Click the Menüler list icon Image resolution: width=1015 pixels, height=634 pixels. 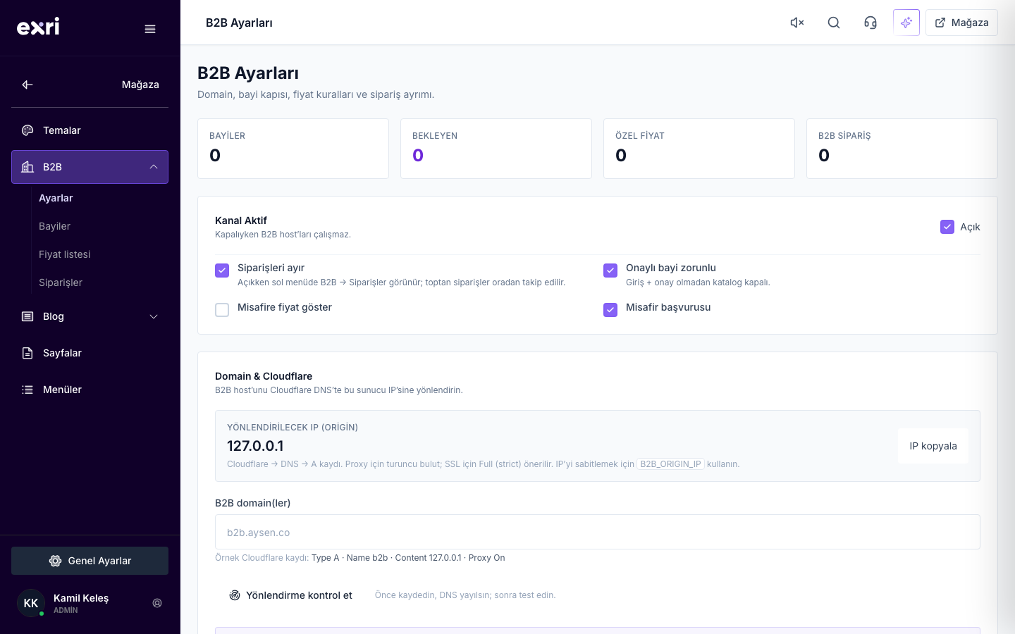27,390
